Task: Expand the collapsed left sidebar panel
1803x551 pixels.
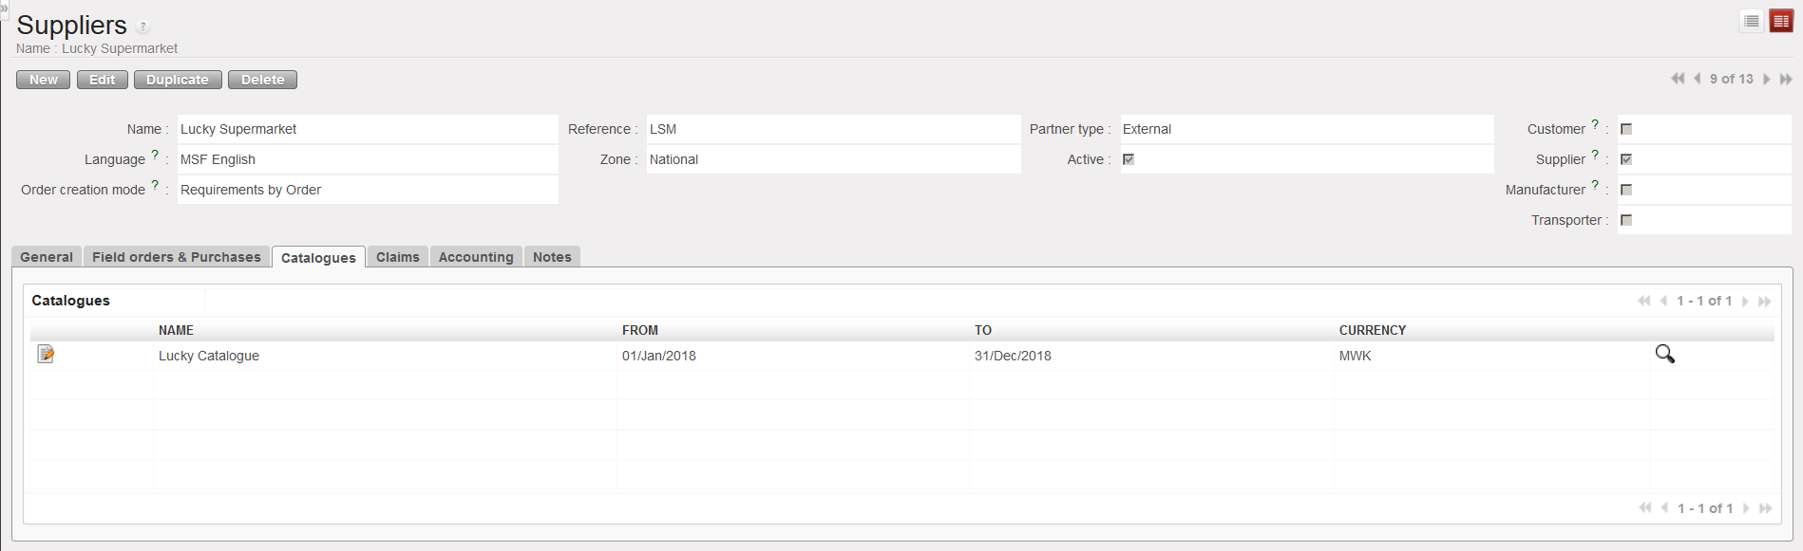Action: click(x=4, y=7)
